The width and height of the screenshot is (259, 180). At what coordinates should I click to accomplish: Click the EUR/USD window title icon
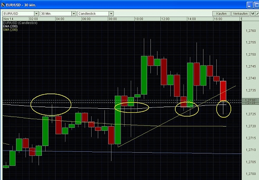[3, 5]
